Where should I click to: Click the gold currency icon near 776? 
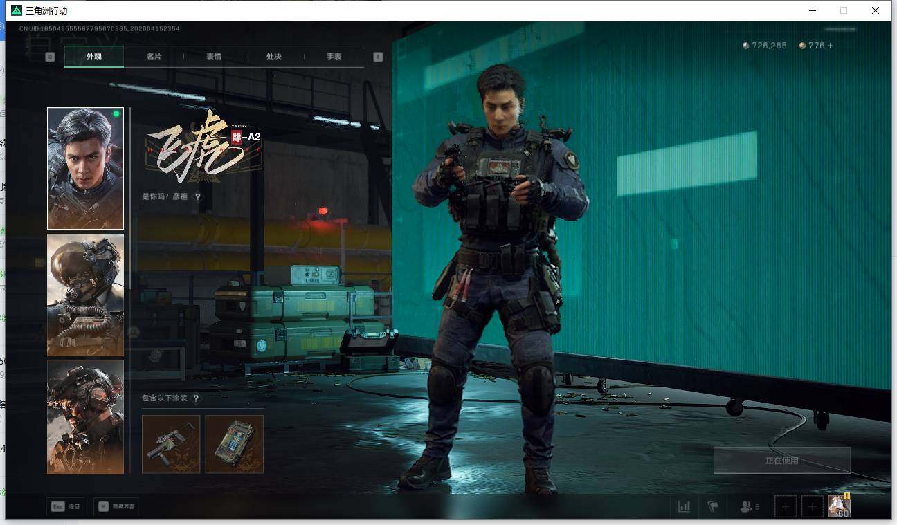coord(802,46)
